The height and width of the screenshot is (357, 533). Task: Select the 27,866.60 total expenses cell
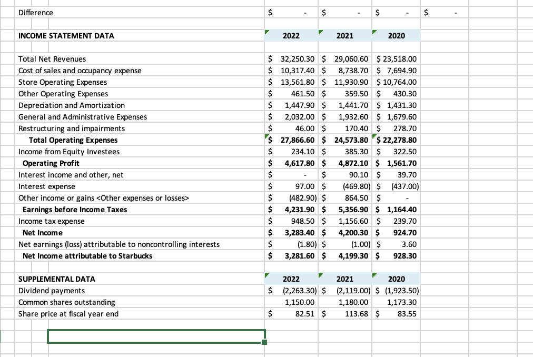[x=291, y=140]
